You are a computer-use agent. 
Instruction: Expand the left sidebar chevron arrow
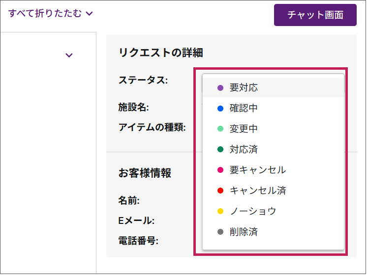click(69, 55)
